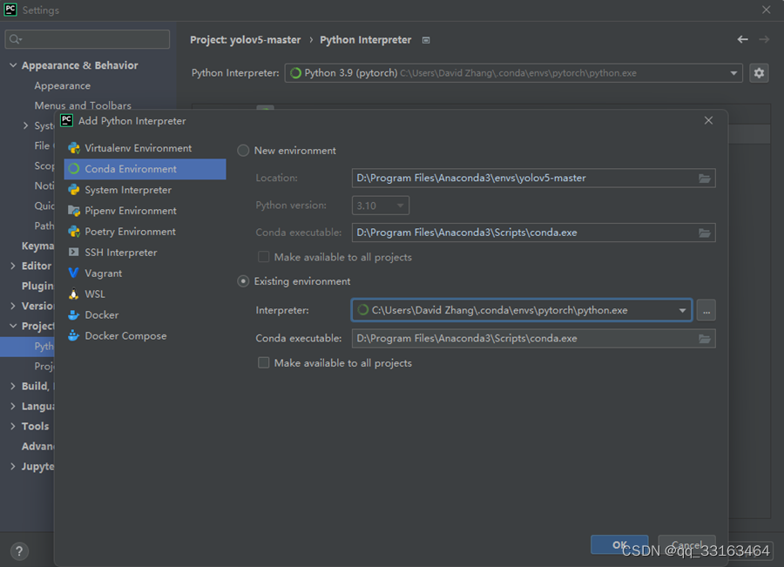
Task: Select WSL interpreter option
Action: coord(145,294)
